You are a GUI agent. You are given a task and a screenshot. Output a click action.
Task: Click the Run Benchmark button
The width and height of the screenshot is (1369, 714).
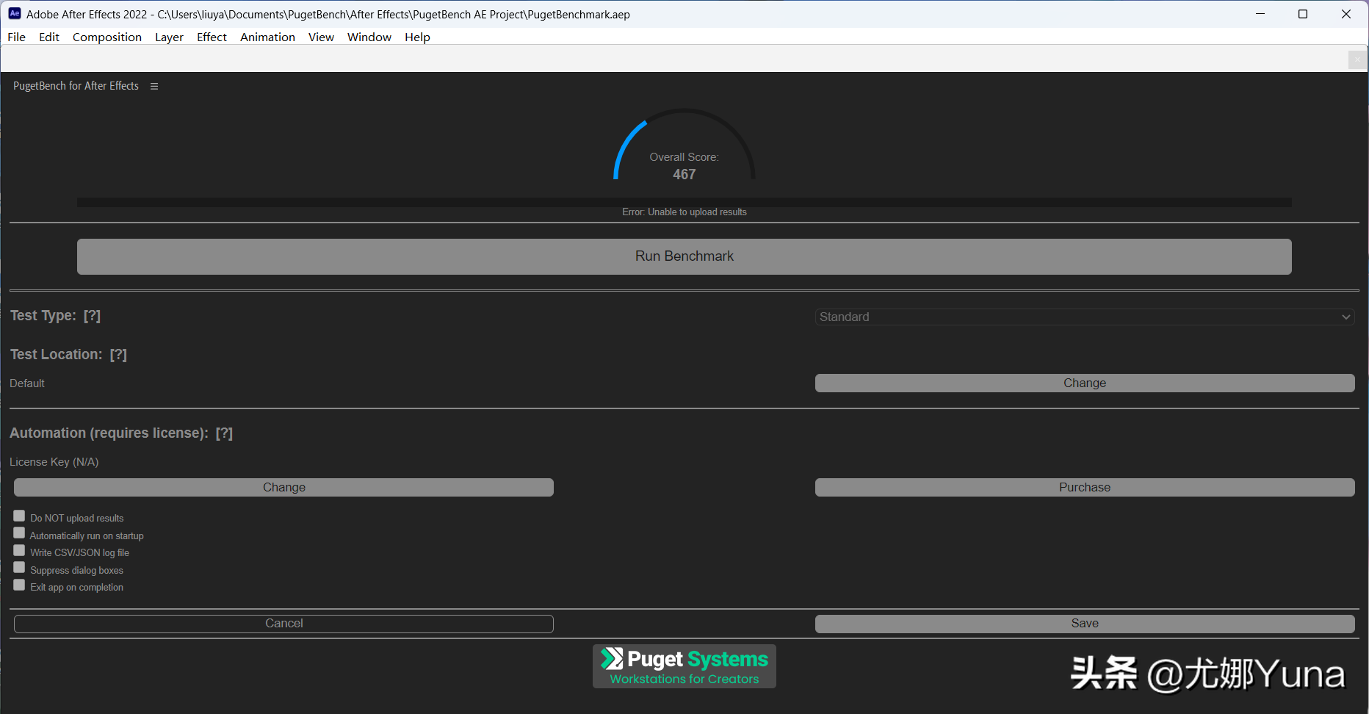click(x=684, y=256)
